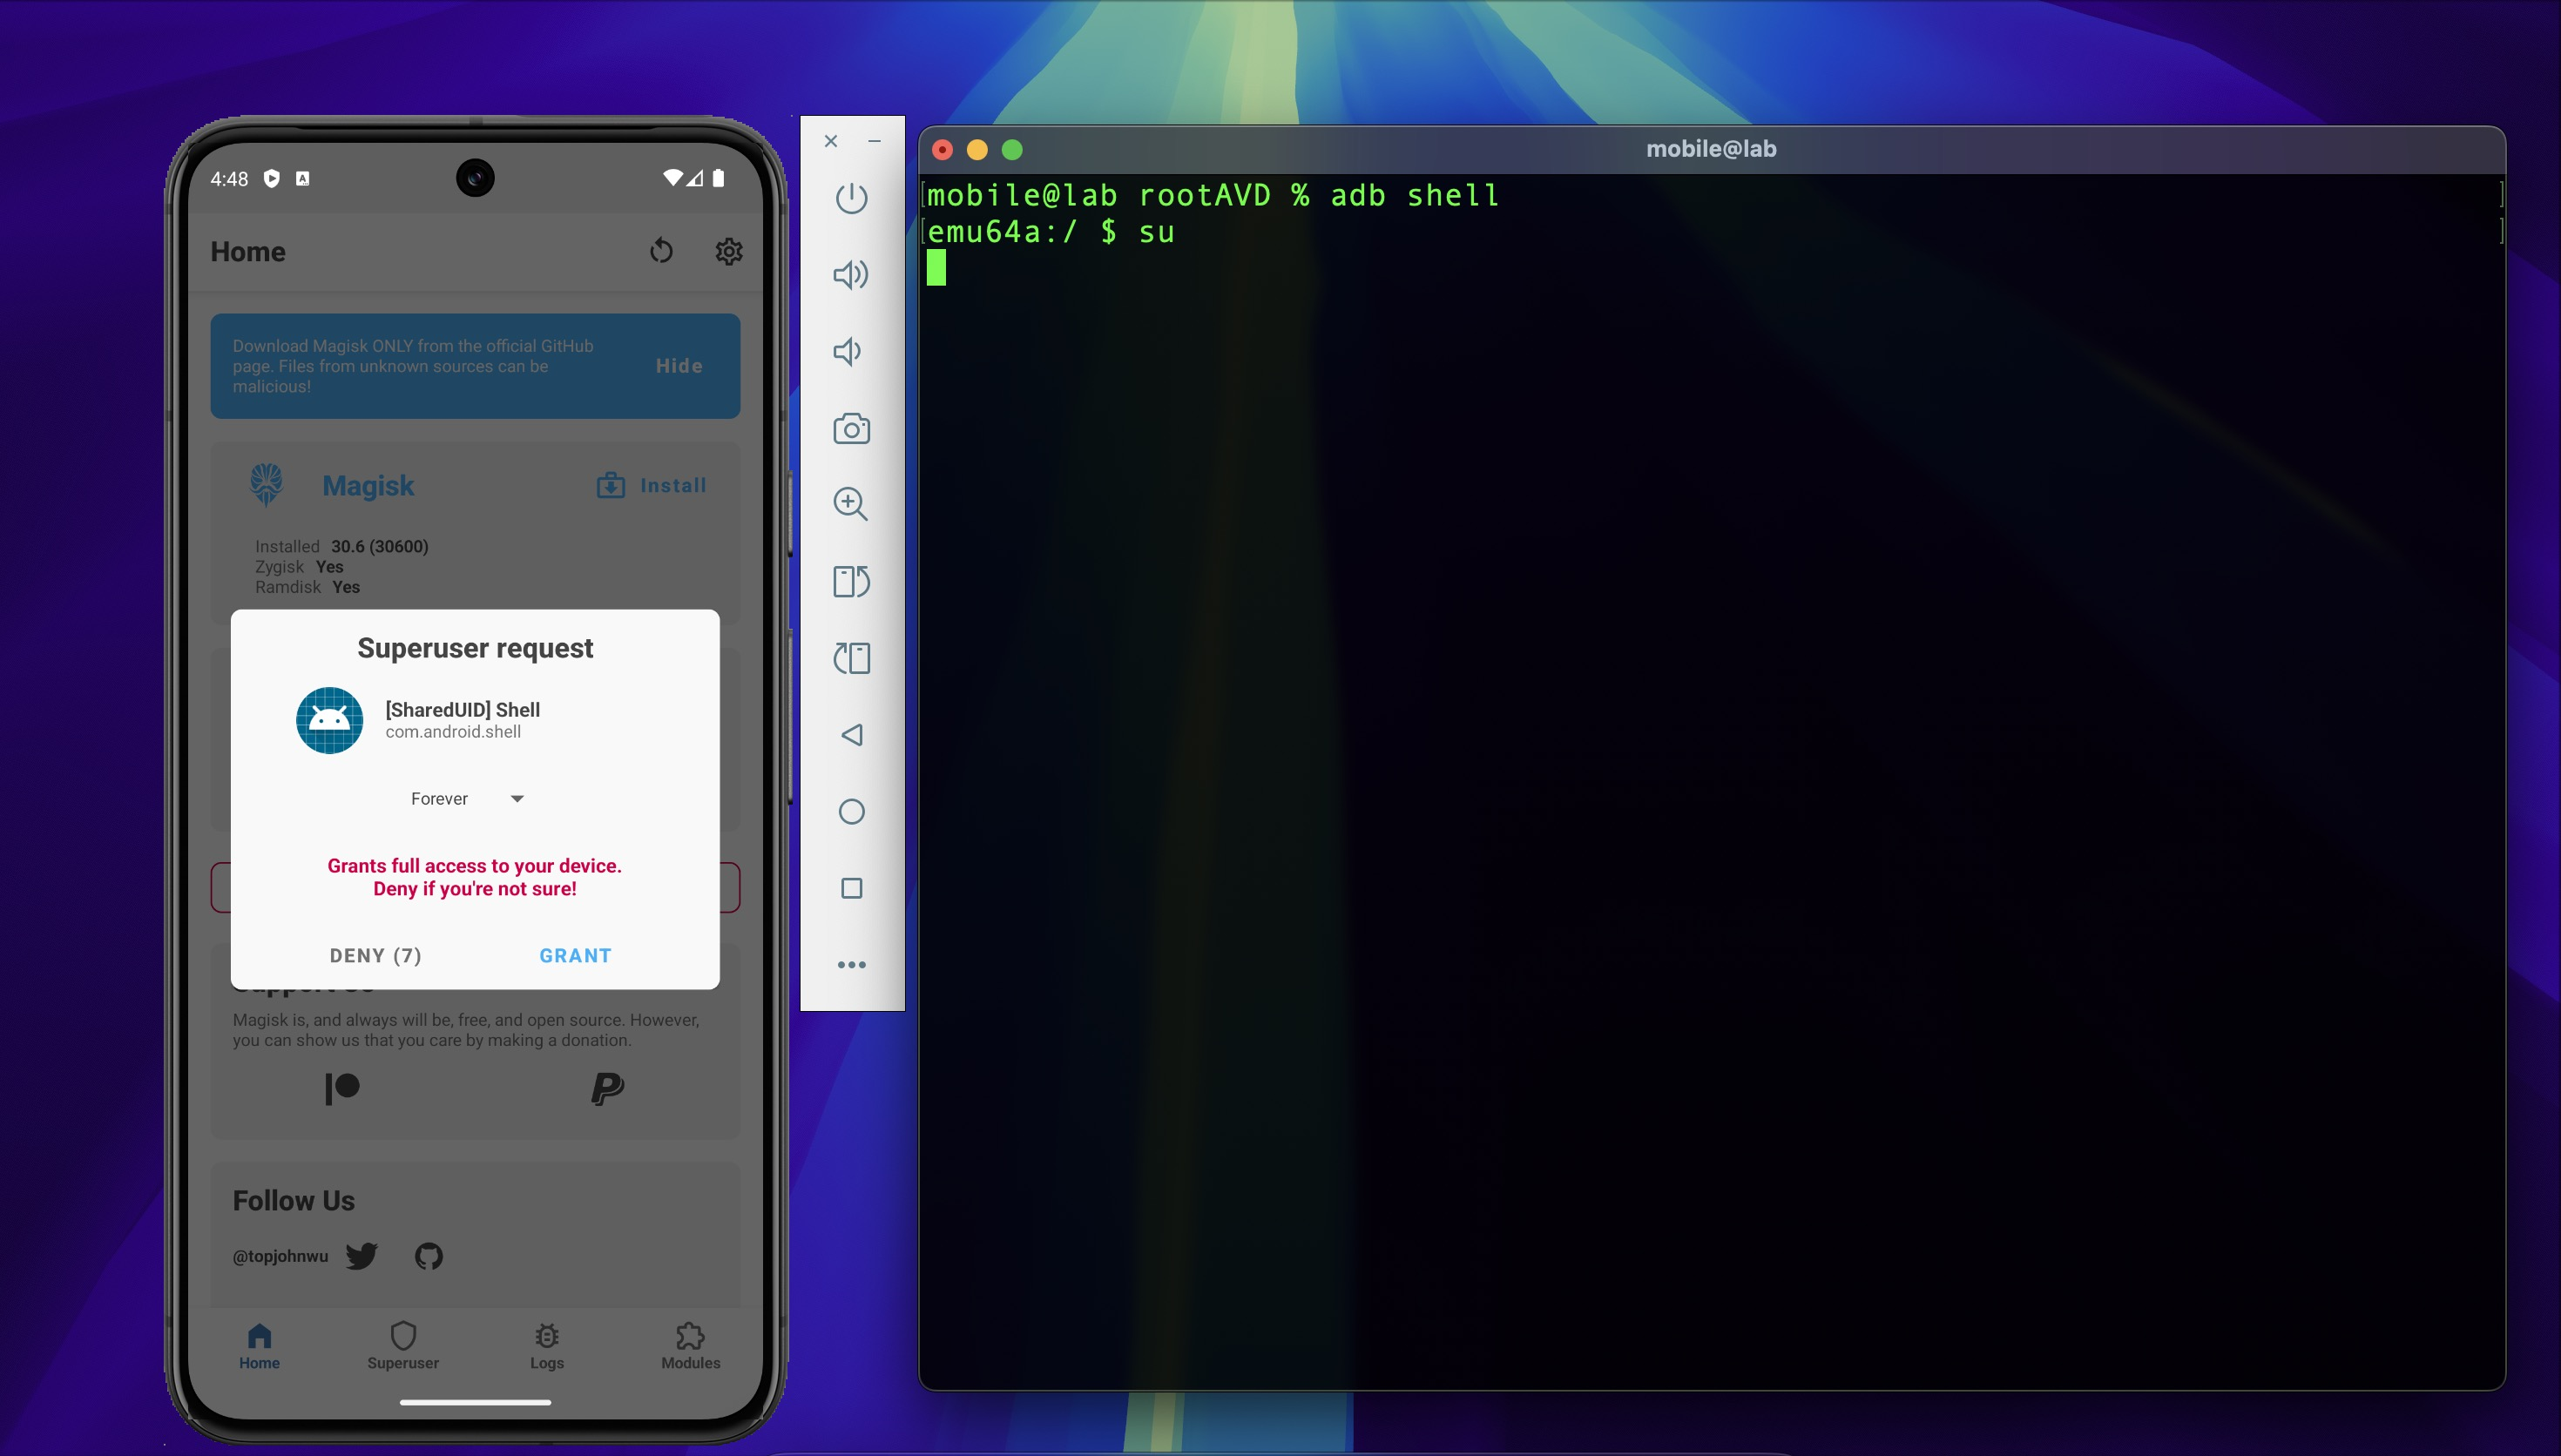Click the Magisk logo icon

266,484
